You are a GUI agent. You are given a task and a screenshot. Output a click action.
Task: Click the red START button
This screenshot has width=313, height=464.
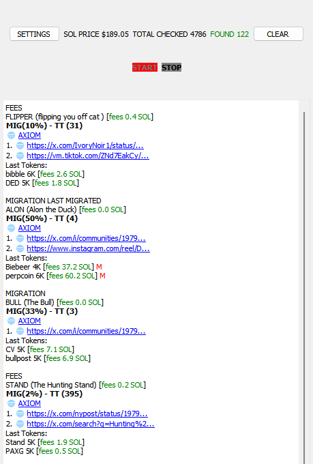click(x=145, y=68)
